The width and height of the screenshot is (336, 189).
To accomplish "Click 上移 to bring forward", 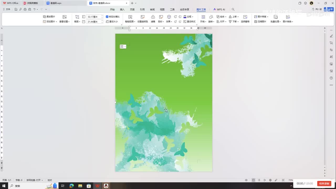I will point(234,17).
